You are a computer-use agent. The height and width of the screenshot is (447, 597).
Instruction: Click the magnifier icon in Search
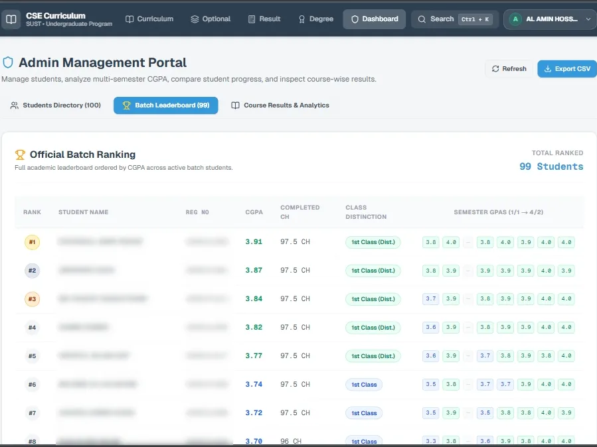tap(422, 19)
